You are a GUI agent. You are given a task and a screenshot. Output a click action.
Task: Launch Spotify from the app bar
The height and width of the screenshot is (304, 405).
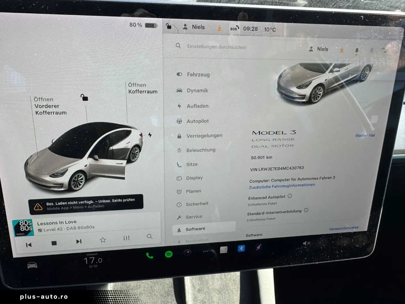click(168, 254)
